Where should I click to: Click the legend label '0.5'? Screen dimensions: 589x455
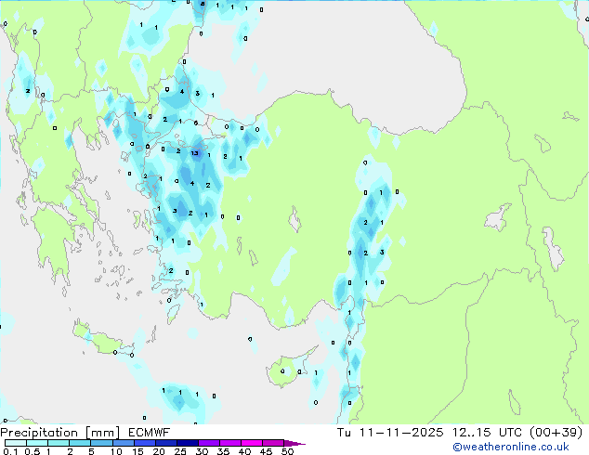33,451
